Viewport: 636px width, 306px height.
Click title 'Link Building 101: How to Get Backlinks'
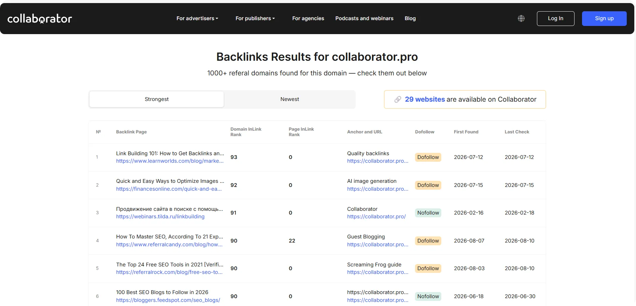(170, 154)
